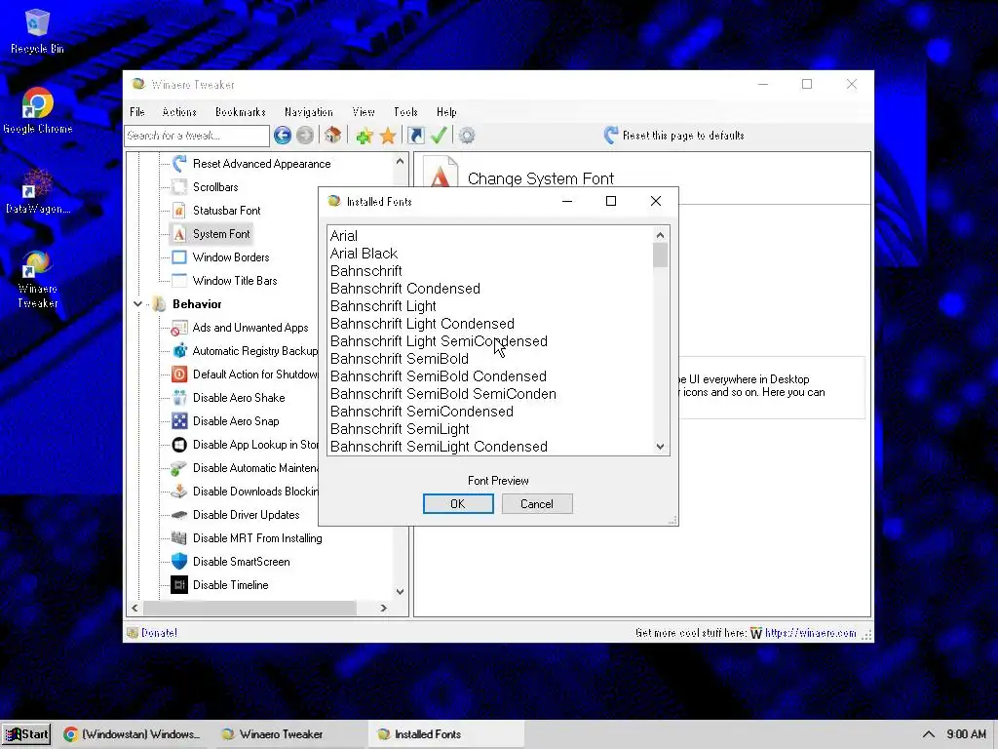Show hidden tray icons chevron

928,734
